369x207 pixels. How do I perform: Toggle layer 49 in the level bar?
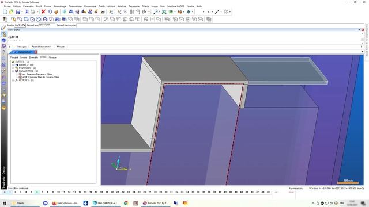(x=268, y=192)
